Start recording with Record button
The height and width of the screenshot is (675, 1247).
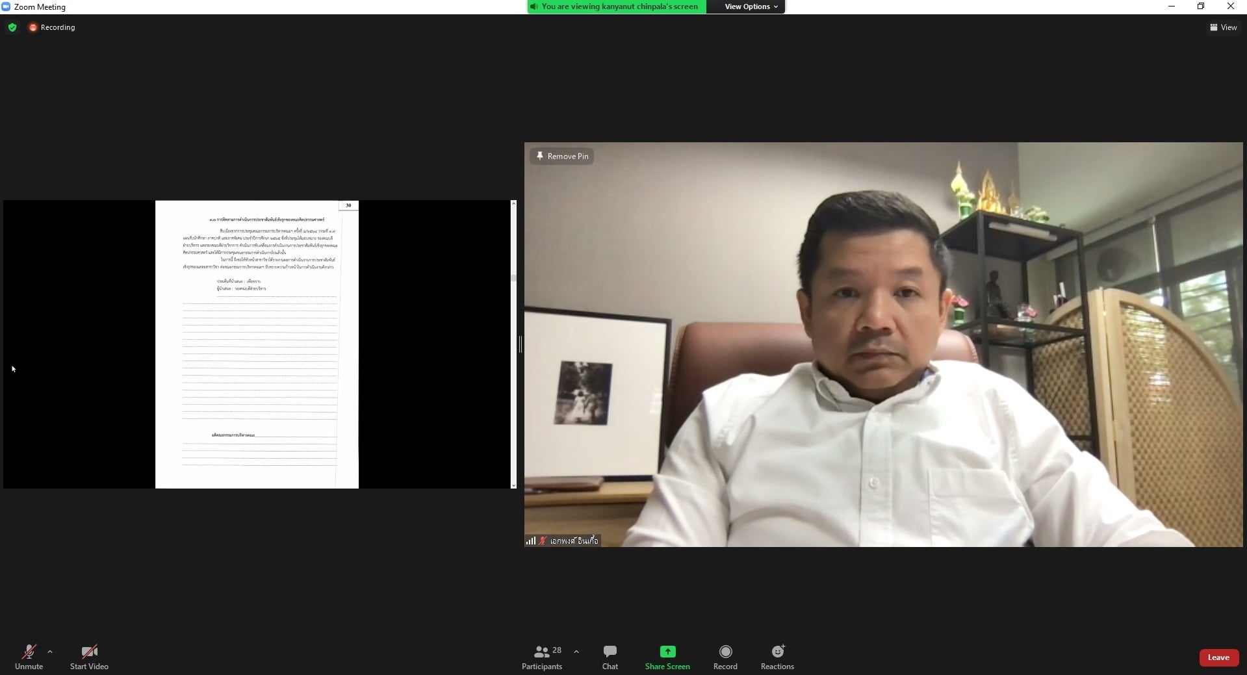(725, 657)
